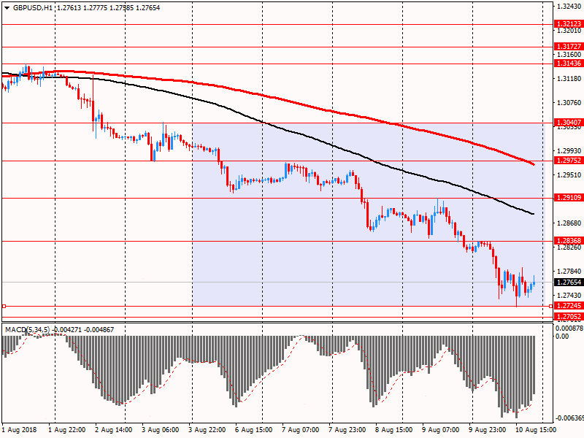Click the 2 Aug 14:00 time label
This screenshot has width=584, height=438.
(114, 430)
